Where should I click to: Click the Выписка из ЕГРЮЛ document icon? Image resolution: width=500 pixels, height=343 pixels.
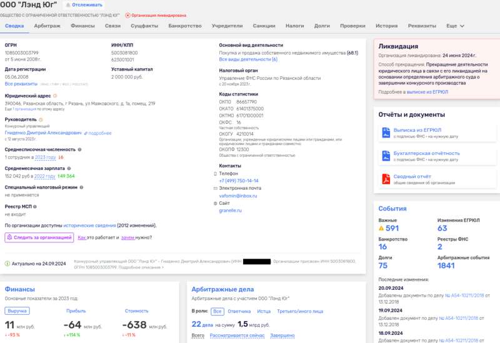(386, 132)
